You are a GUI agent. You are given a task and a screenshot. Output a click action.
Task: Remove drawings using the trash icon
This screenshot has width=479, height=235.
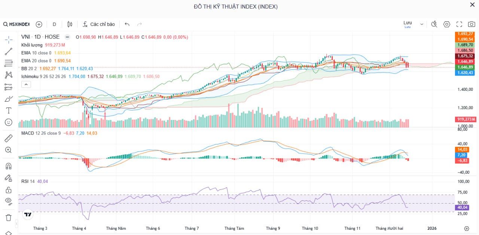click(x=8, y=217)
